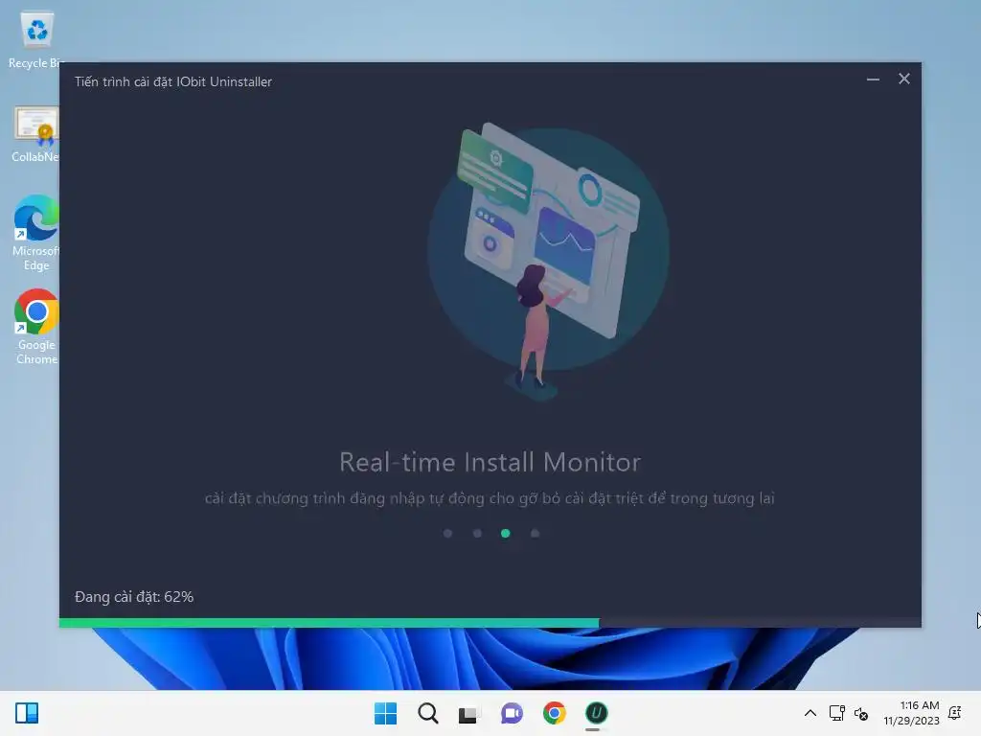981x736 pixels.
Task: Show hidden system tray icons
Action: coord(810,713)
